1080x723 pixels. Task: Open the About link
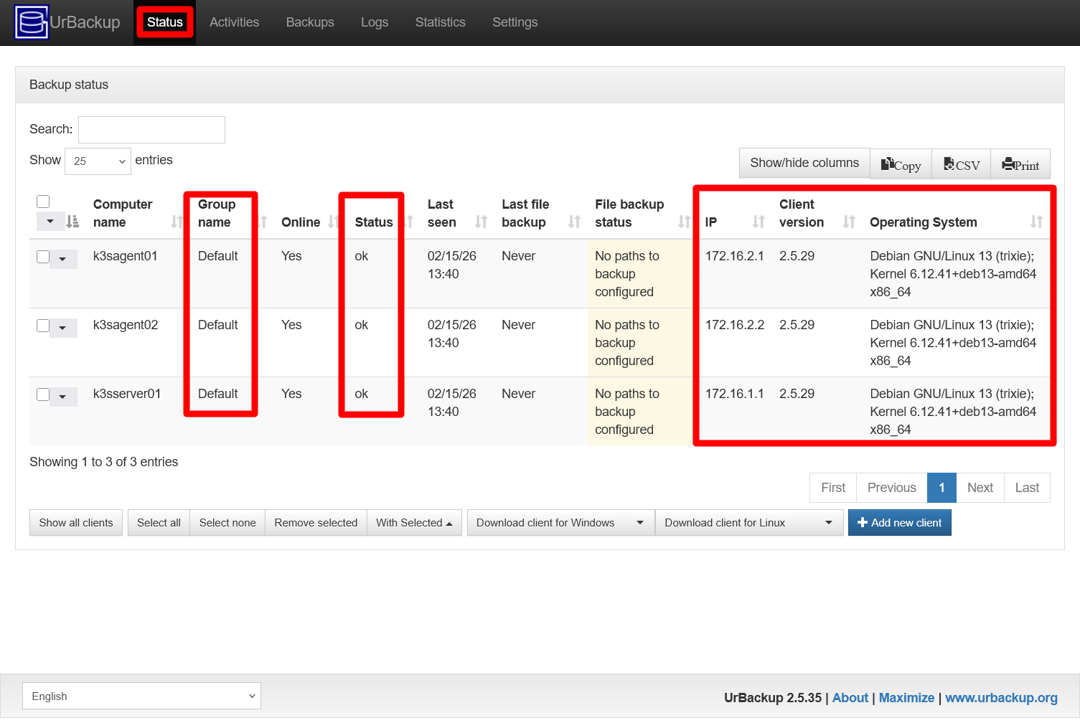coord(850,697)
